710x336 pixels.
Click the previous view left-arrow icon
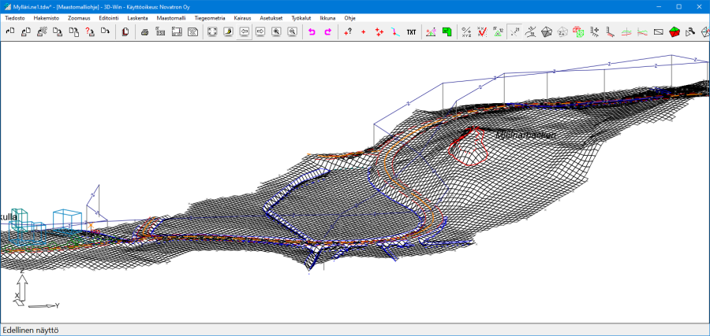coord(244,32)
